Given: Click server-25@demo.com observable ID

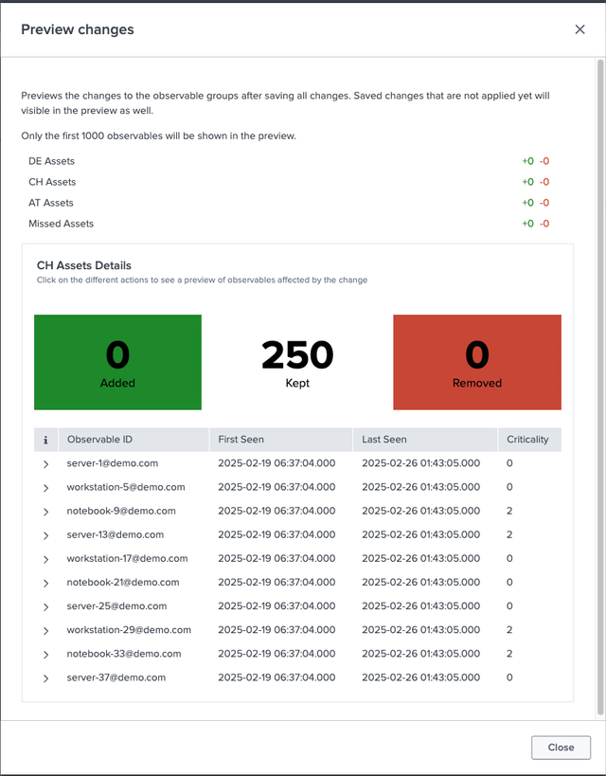Looking at the screenshot, I should click(x=116, y=605).
